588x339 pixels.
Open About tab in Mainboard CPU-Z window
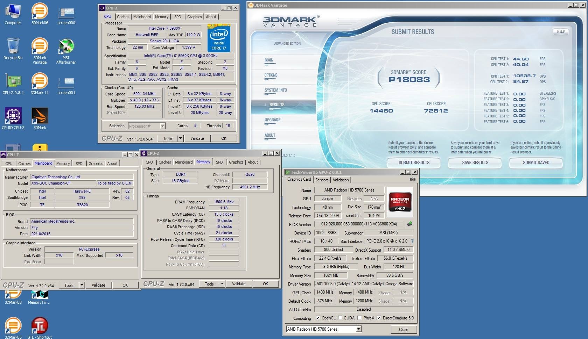[112, 164]
